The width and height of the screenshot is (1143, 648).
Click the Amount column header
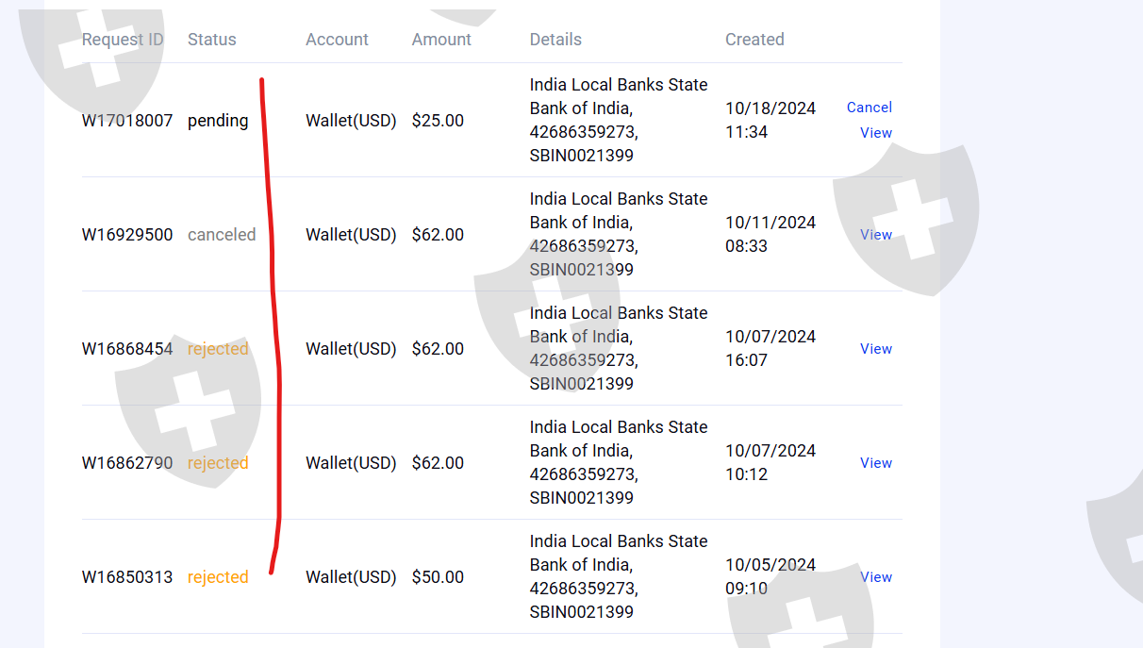[441, 40]
